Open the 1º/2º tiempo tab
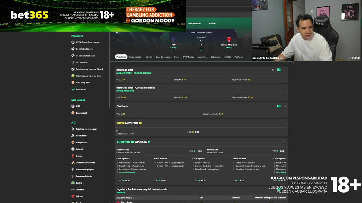Image resolution: width=362 pixels, height=203 pixels. (x=189, y=57)
